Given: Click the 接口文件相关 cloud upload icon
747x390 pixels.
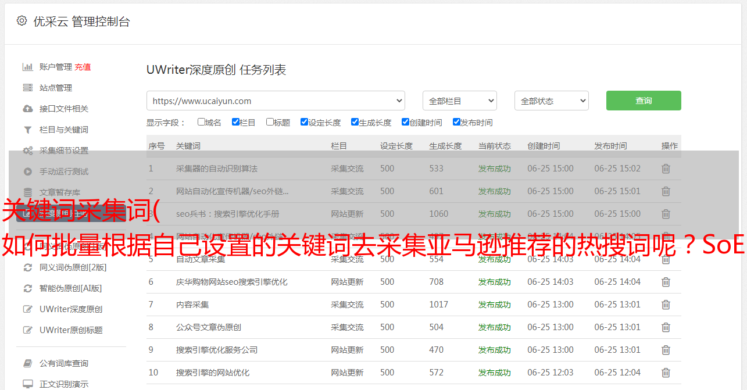Looking at the screenshot, I should 27,109.
